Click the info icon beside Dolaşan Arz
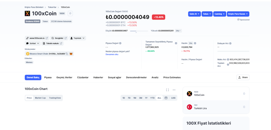271x130 pixels. point(231,43)
